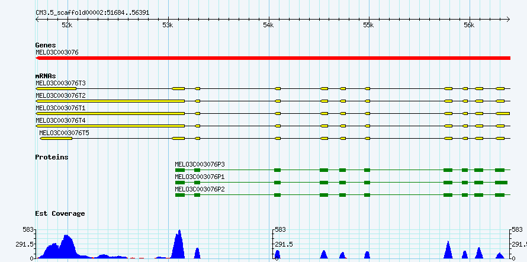Click the 56k ruler mark

469,25
